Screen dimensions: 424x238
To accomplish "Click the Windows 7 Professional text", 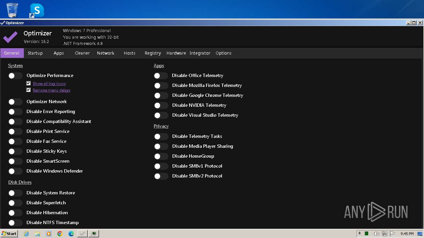I will [x=87, y=30].
